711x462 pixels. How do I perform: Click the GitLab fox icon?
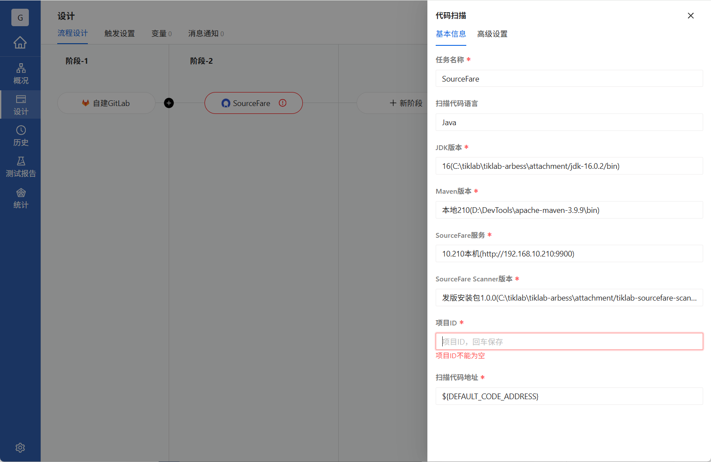click(86, 103)
